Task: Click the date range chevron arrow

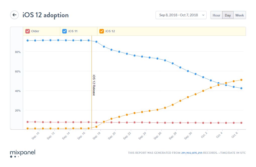Action: [x=203, y=15]
